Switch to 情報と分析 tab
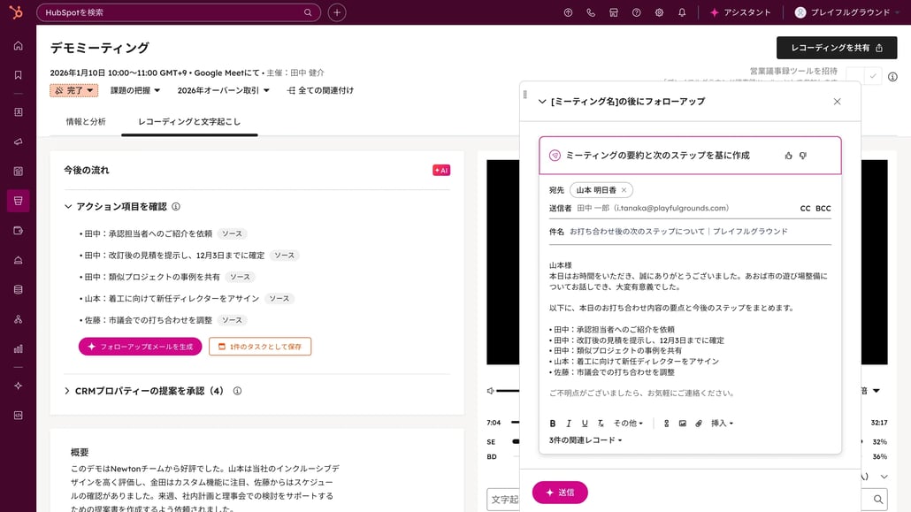This screenshot has width=911, height=512. 86,122
